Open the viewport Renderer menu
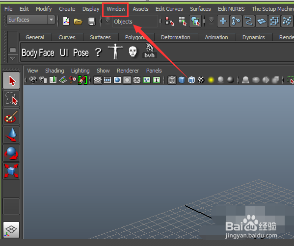294x246 pixels. pos(128,71)
